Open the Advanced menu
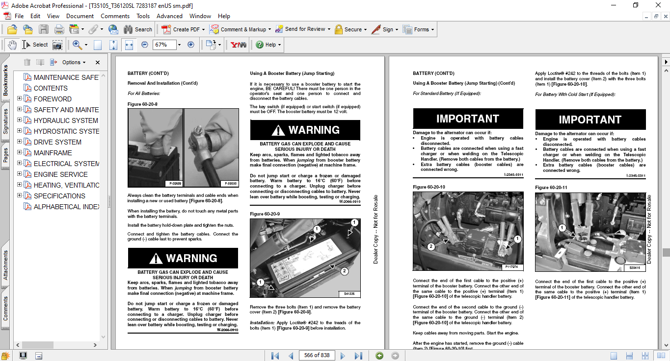Screen dimensions: 670x361 click(x=169, y=16)
